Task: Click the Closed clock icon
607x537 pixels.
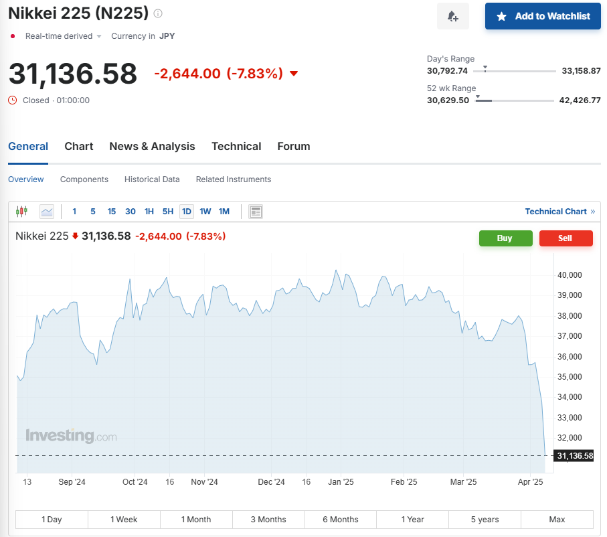Action: tap(13, 100)
